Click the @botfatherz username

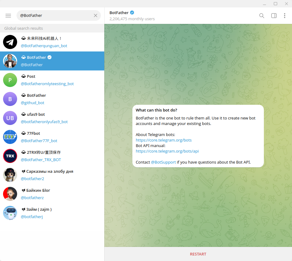coord(32,198)
